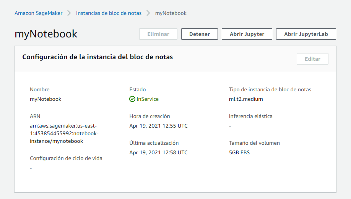Click the Tamaño del volumen label
The width and height of the screenshot is (351, 199).
coord(254,143)
